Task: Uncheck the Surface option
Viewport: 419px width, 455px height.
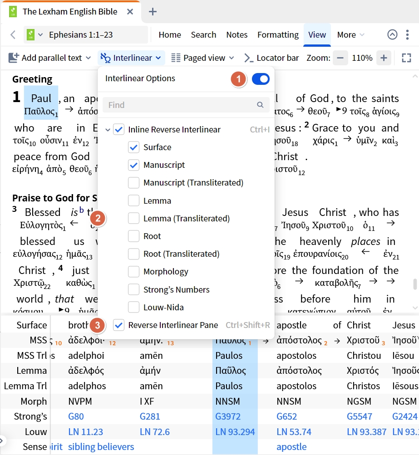Action: (133, 147)
